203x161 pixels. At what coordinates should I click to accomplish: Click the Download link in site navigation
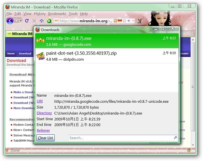[x=25, y=54]
